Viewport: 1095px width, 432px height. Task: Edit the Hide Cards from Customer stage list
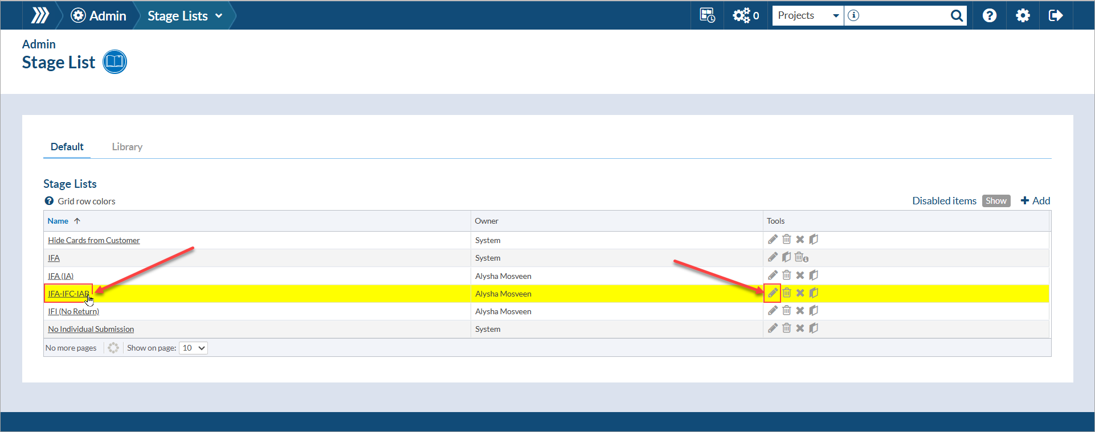click(773, 240)
